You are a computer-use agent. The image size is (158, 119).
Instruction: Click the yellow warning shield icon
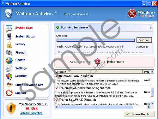pos(11,108)
